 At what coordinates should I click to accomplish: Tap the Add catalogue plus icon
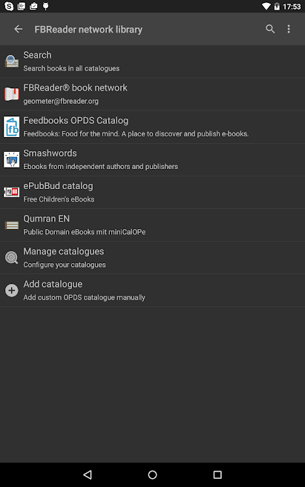pyautogui.click(x=12, y=291)
